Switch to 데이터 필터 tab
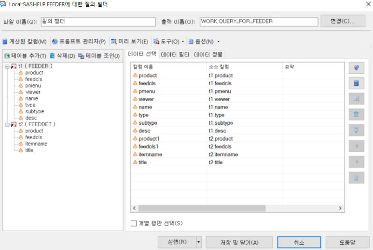Image resolution: width=373 pixels, height=250 pixels. pos(175,54)
